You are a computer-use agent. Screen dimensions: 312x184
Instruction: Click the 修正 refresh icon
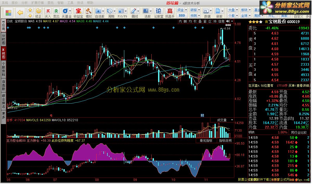[x=38, y=11]
